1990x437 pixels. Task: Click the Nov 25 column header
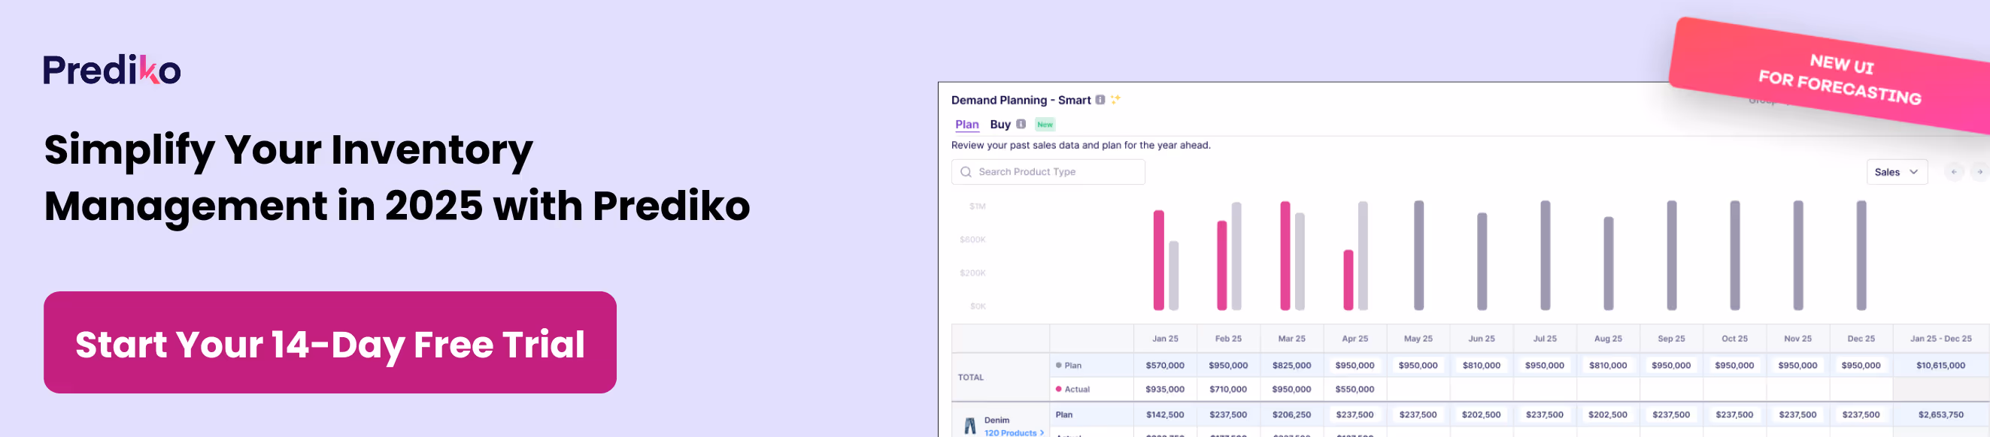point(1797,339)
